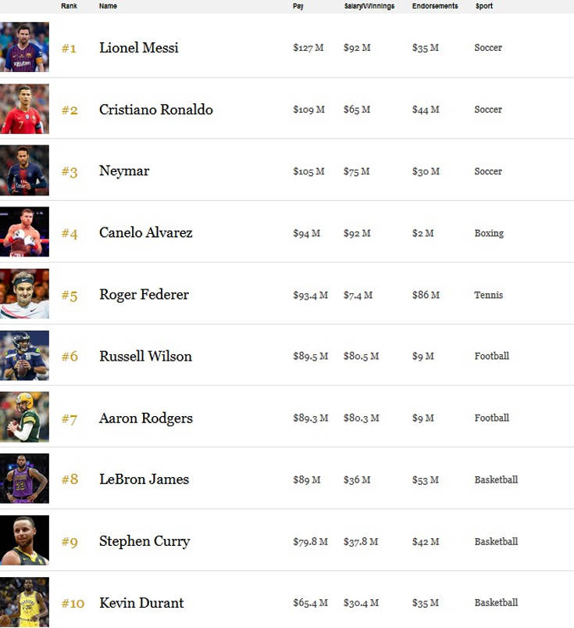Click Canelo Alvarez's boxing photo
Image resolution: width=574 pixels, height=628 pixels.
click(x=24, y=232)
